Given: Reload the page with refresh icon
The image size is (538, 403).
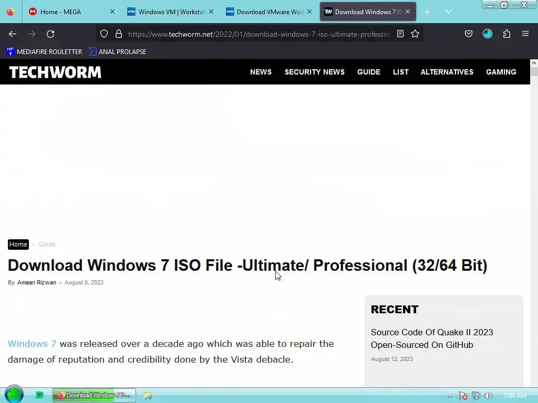Looking at the screenshot, I should point(50,34).
